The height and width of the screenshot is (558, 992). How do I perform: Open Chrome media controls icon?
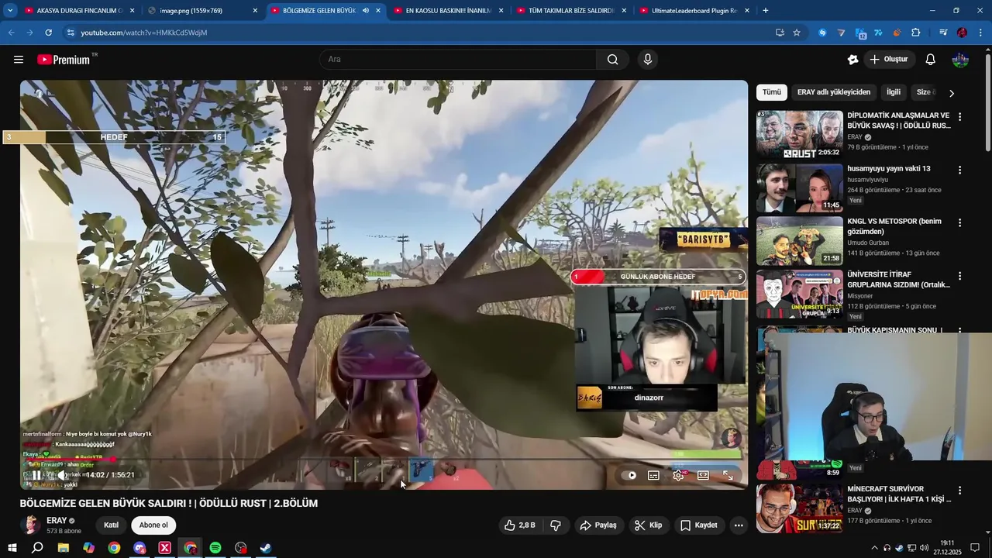(x=943, y=33)
